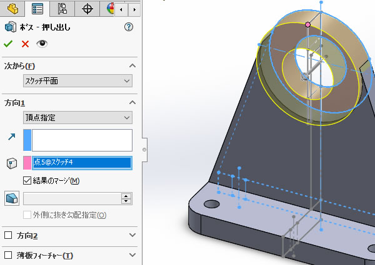The width and height of the screenshot is (375, 265).
Task: Open the ConfigurationManager tab
Action: pos(62,9)
